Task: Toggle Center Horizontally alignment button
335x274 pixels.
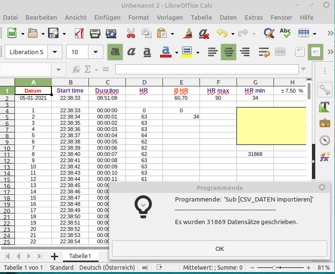Action: [x=228, y=52]
